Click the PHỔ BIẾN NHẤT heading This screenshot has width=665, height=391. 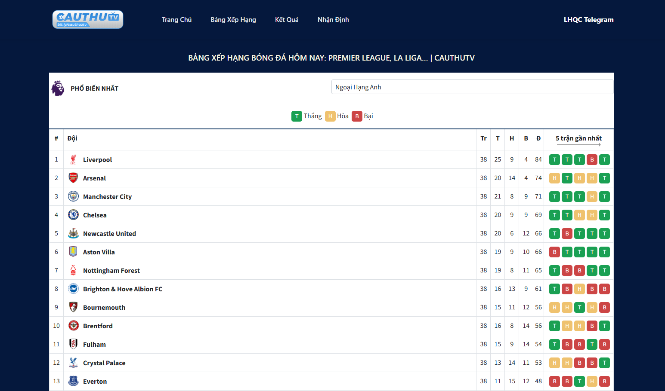[x=94, y=89]
